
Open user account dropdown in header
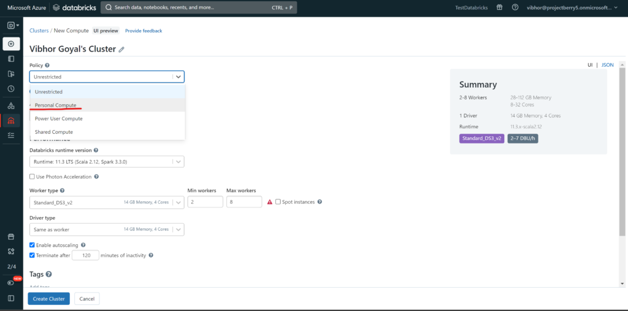pyautogui.click(x=572, y=7)
